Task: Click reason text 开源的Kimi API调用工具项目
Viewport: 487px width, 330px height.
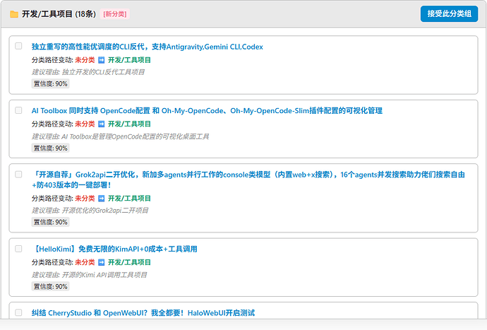Action: point(104,275)
